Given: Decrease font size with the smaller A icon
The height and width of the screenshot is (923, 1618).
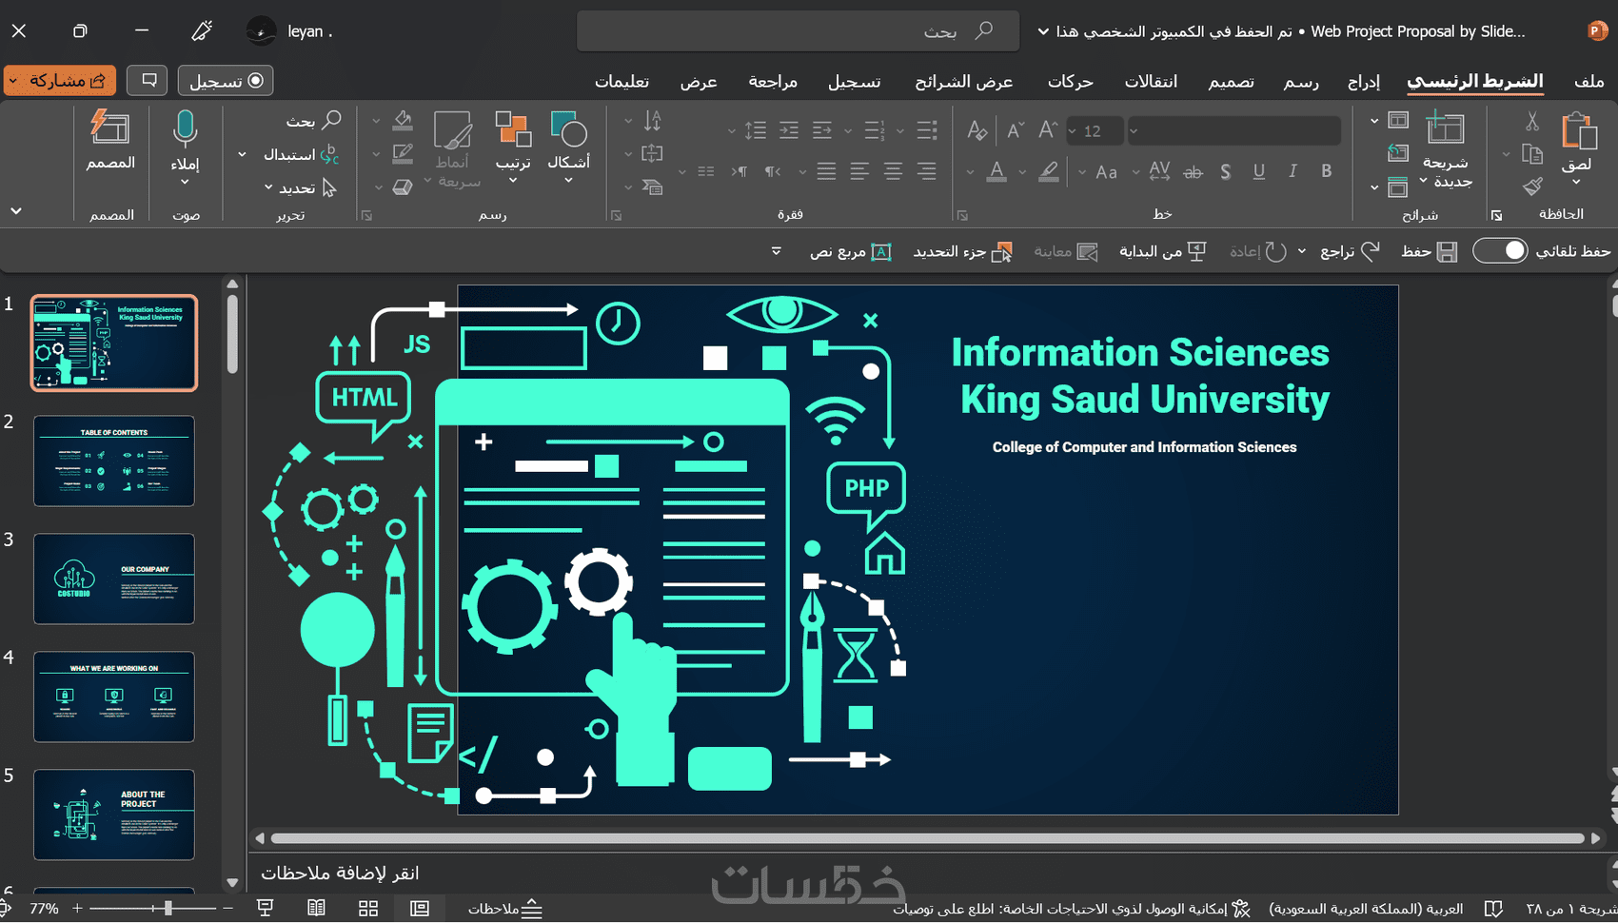Looking at the screenshot, I should pyautogui.click(x=1016, y=130).
